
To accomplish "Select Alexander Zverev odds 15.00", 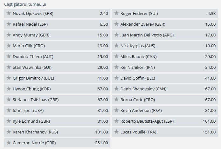I will click(x=165, y=24).
